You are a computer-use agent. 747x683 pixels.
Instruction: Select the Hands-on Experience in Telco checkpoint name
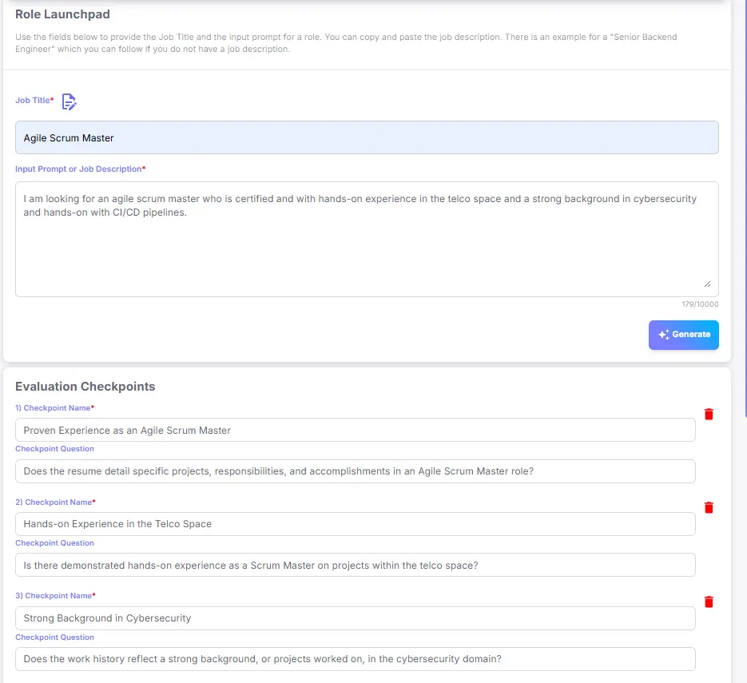(x=355, y=524)
